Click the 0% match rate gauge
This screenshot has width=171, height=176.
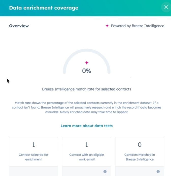[x=87, y=61]
